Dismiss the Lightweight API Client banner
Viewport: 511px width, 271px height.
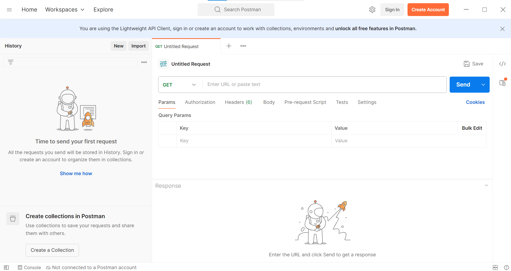click(x=502, y=29)
